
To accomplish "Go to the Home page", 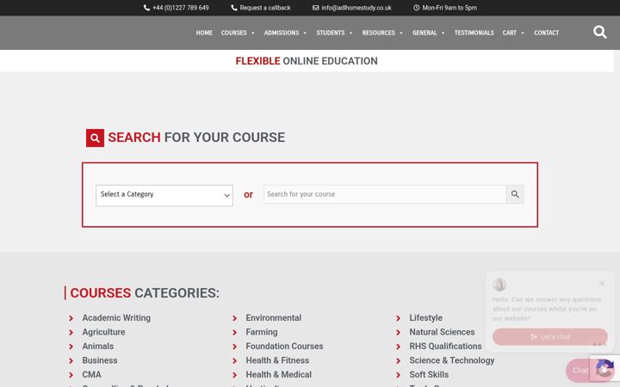I will point(204,33).
